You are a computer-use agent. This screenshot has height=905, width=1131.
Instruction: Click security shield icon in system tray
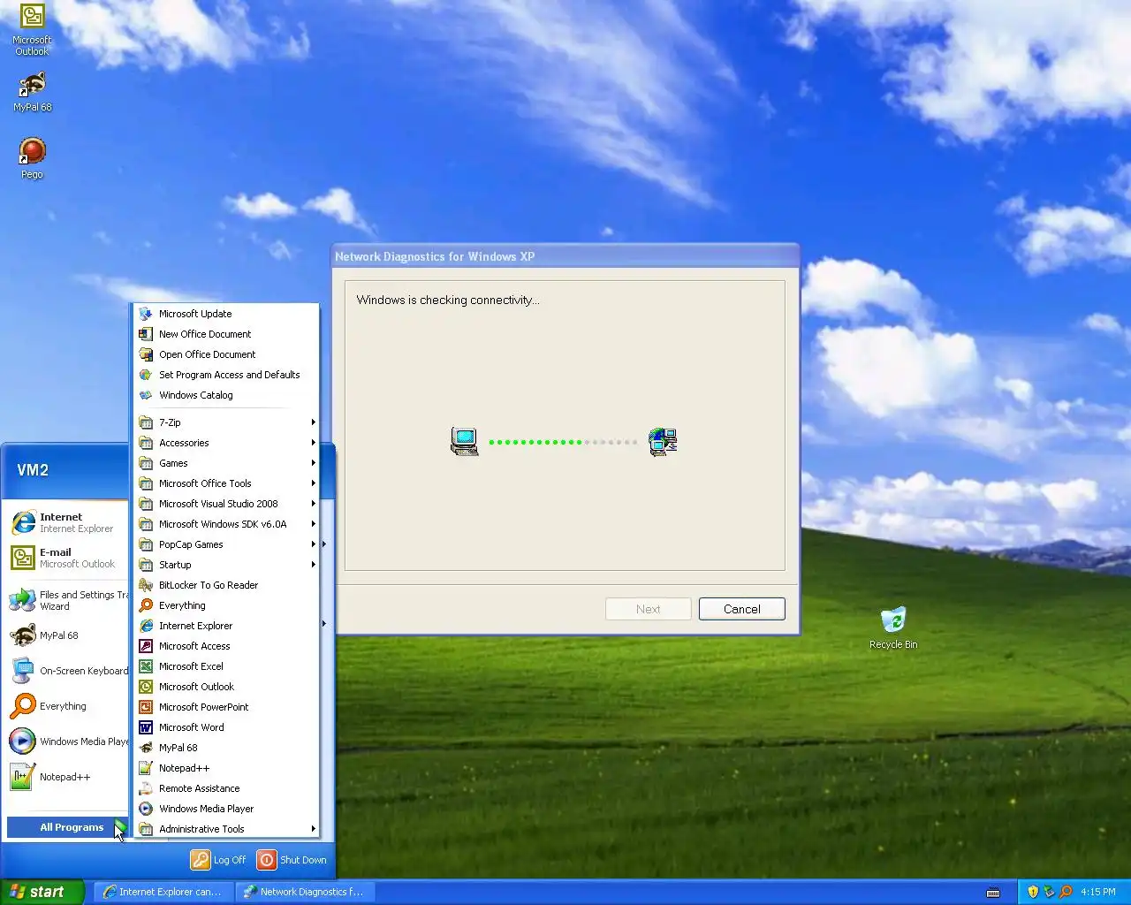click(x=1032, y=892)
